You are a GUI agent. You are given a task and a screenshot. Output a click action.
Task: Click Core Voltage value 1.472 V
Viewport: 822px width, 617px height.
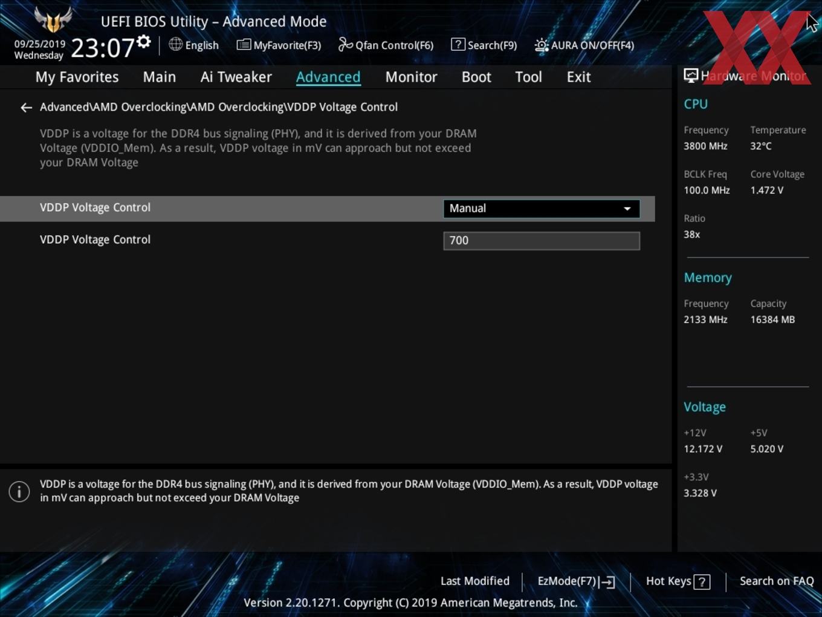767,190
